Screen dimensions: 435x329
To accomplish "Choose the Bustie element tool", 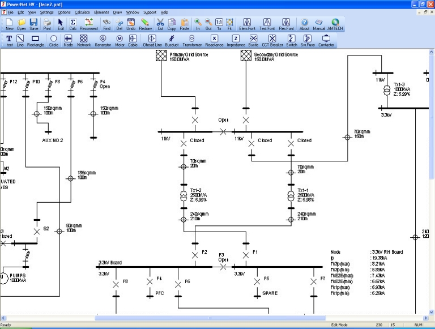I will [x=253, y=41].
